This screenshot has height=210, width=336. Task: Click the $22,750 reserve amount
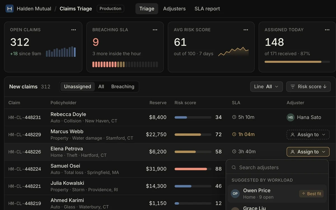[x=156, y=134]
